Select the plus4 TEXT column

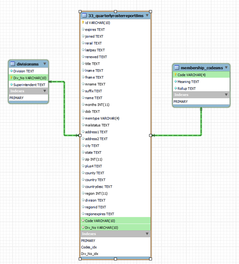[x=116, y=166]
